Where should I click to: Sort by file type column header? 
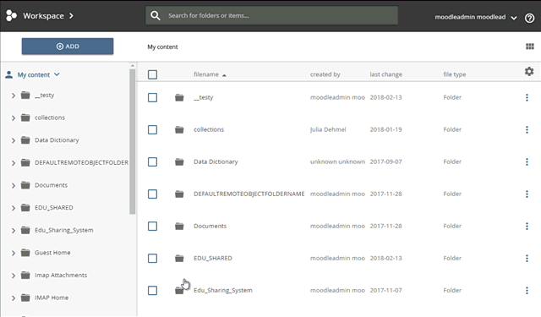455,74
